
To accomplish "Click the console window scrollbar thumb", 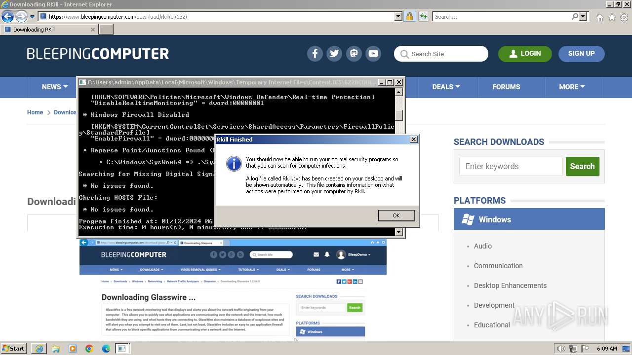I will [x=399, y=115].
